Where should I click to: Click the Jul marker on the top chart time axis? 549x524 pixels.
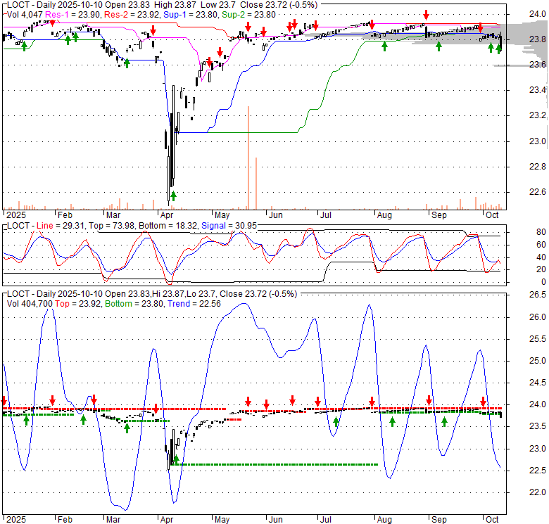pyautogui.click(x=325, y=215)
